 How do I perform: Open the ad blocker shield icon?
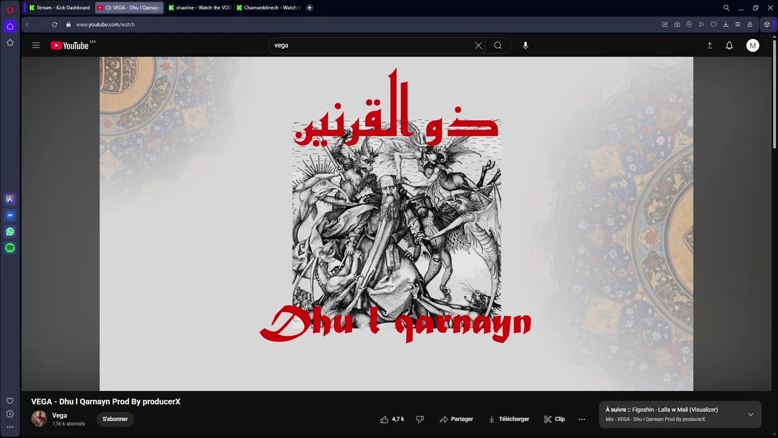pyautogui.click(x=689, y=24)
